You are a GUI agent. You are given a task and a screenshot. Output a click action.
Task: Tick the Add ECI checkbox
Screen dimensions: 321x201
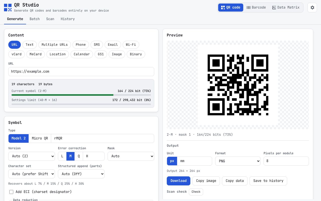(11, 192)
